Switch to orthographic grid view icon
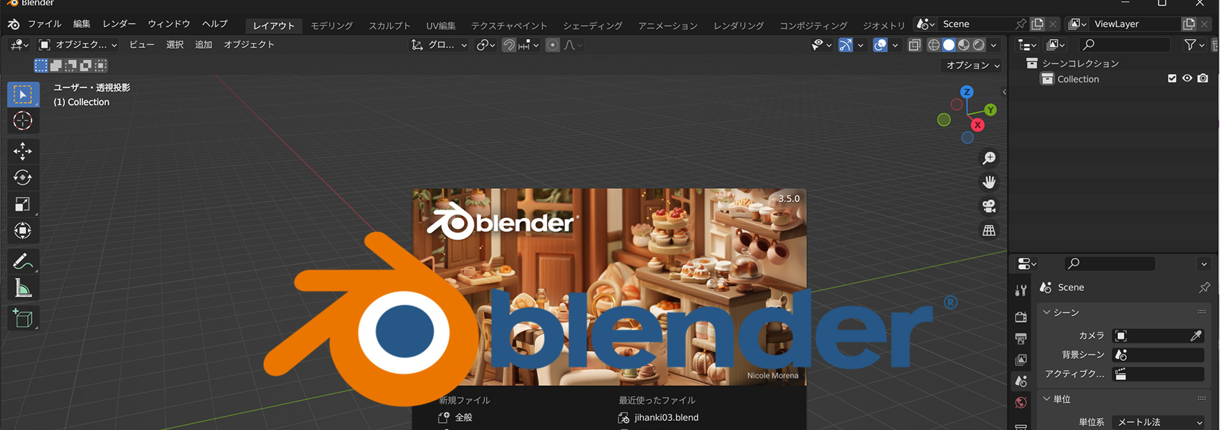Viewport: 1220px width, 430px height. click(988, 231)
